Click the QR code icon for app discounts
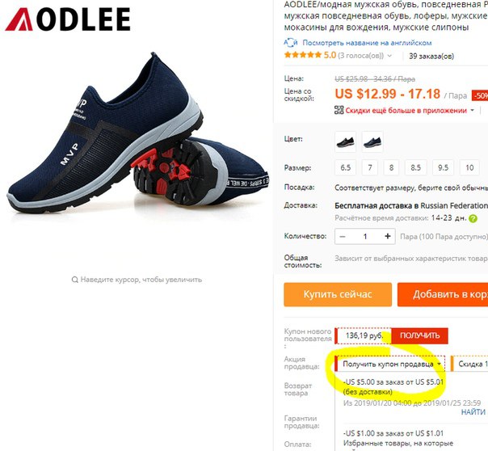The image size is (488, 451). point(339,110)
